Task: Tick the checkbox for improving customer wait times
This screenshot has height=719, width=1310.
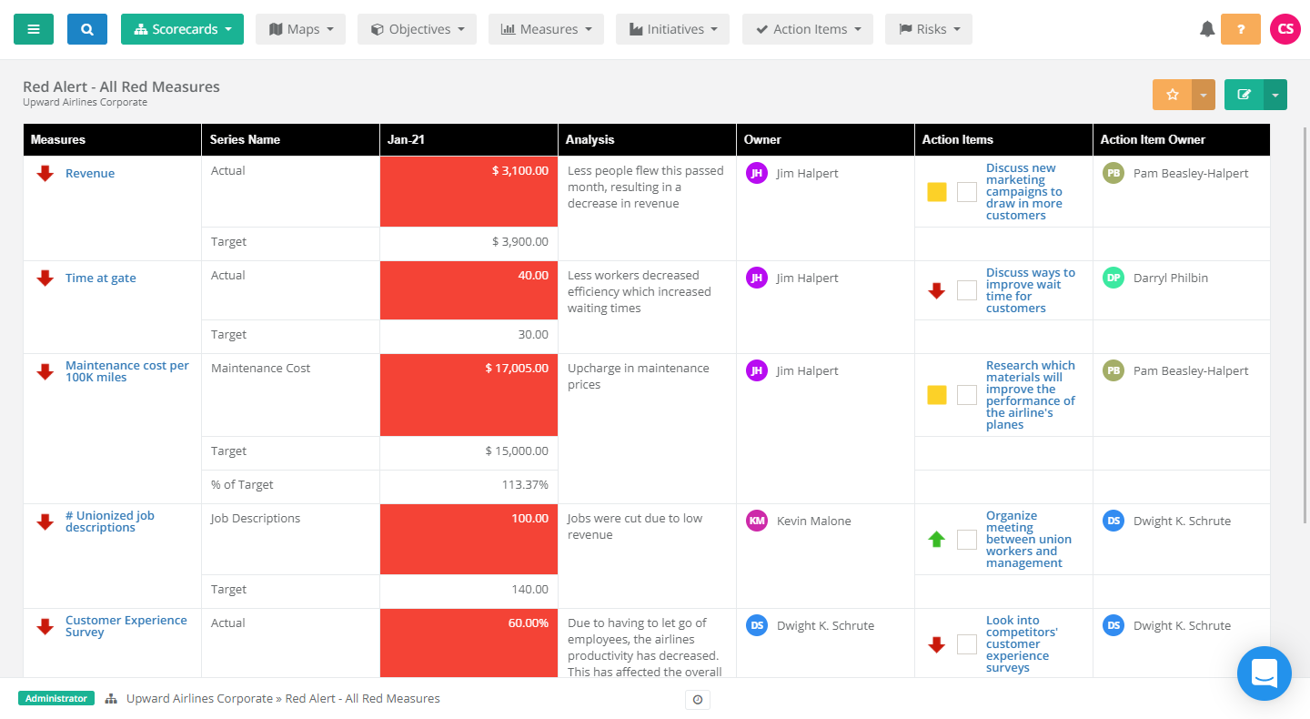Action: pyautogui.click(x=966, y=289)
